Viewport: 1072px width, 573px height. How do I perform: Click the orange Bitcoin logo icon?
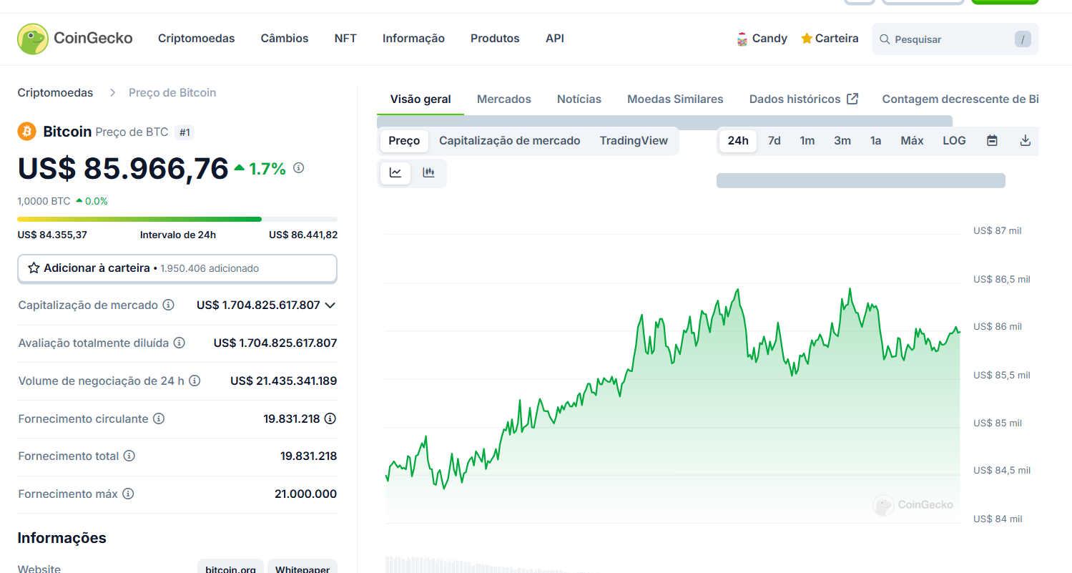[27, 132]
